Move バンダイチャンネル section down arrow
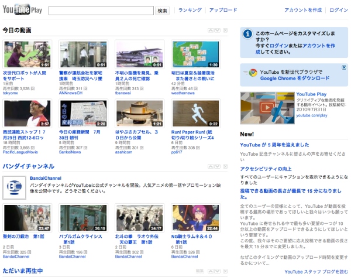The height and width of the screenshot is (277, 351). click(218, 166)
